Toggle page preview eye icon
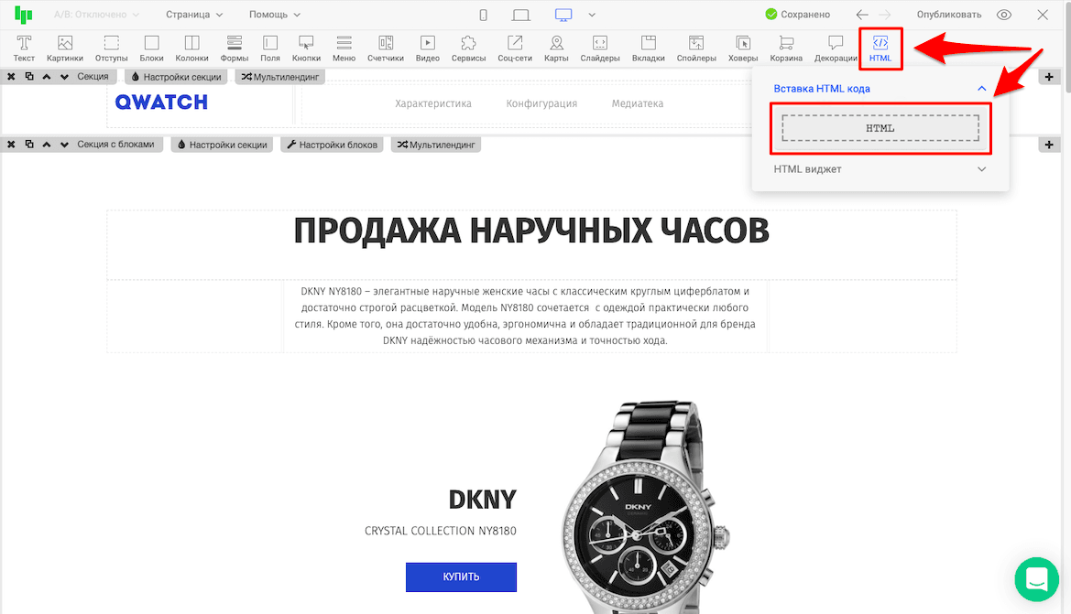The image size is (1071, 614). 1004,15
